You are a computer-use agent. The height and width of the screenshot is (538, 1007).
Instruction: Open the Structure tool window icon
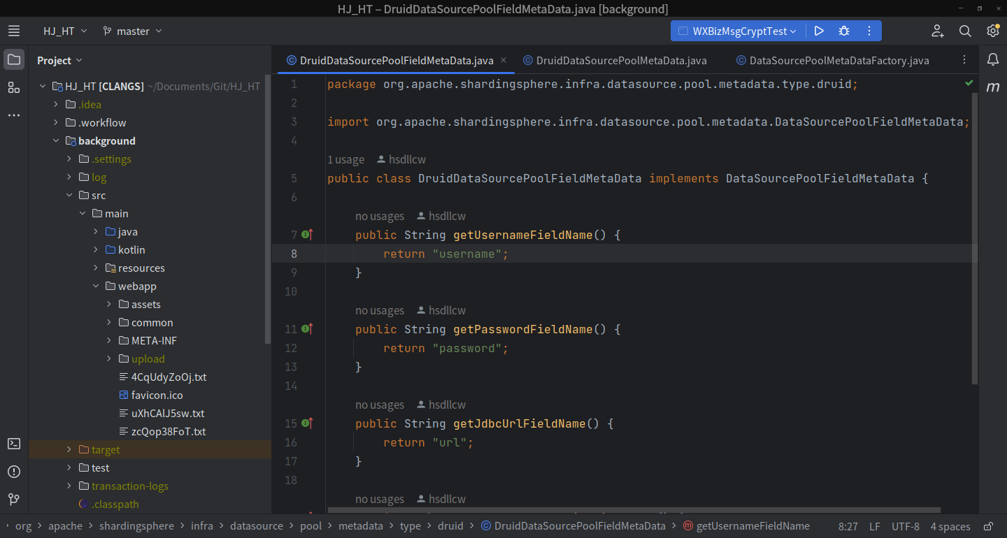click(14, 87)
